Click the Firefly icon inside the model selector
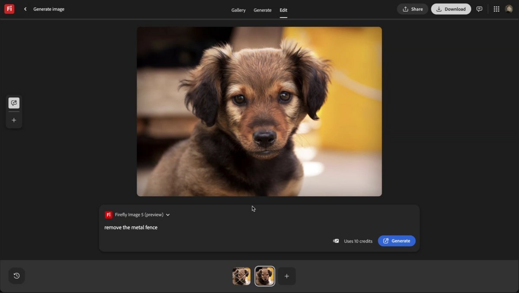Viewport: 519px width, 293px height. coord(108,214)
